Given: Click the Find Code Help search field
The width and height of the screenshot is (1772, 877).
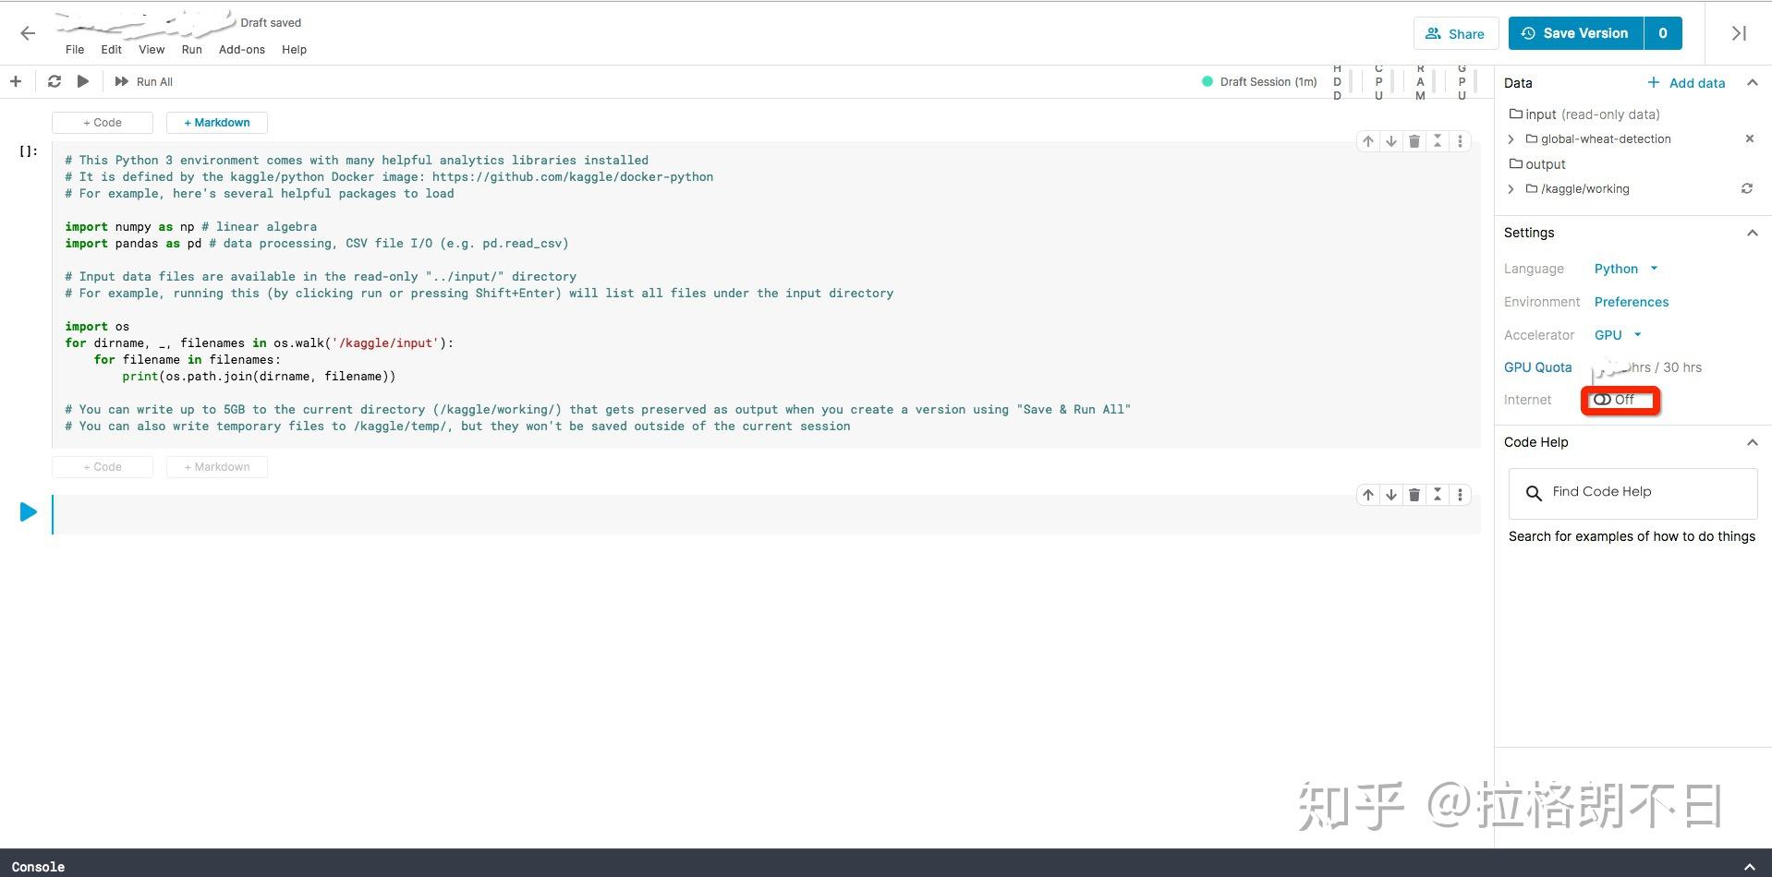Looking at the screenshot, I should [x=1632, y=492].
